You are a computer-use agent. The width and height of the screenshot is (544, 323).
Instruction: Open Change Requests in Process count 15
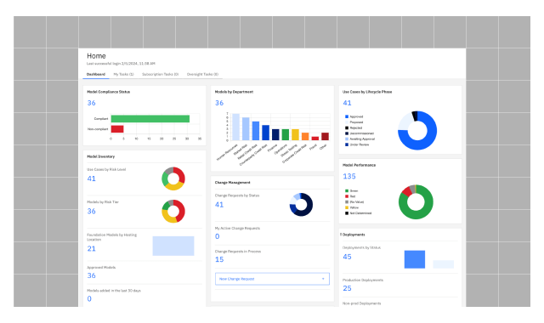coord(219,259)
